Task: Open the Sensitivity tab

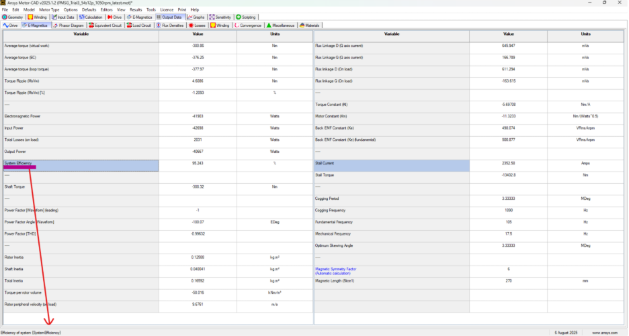Action: click(220, 17)
